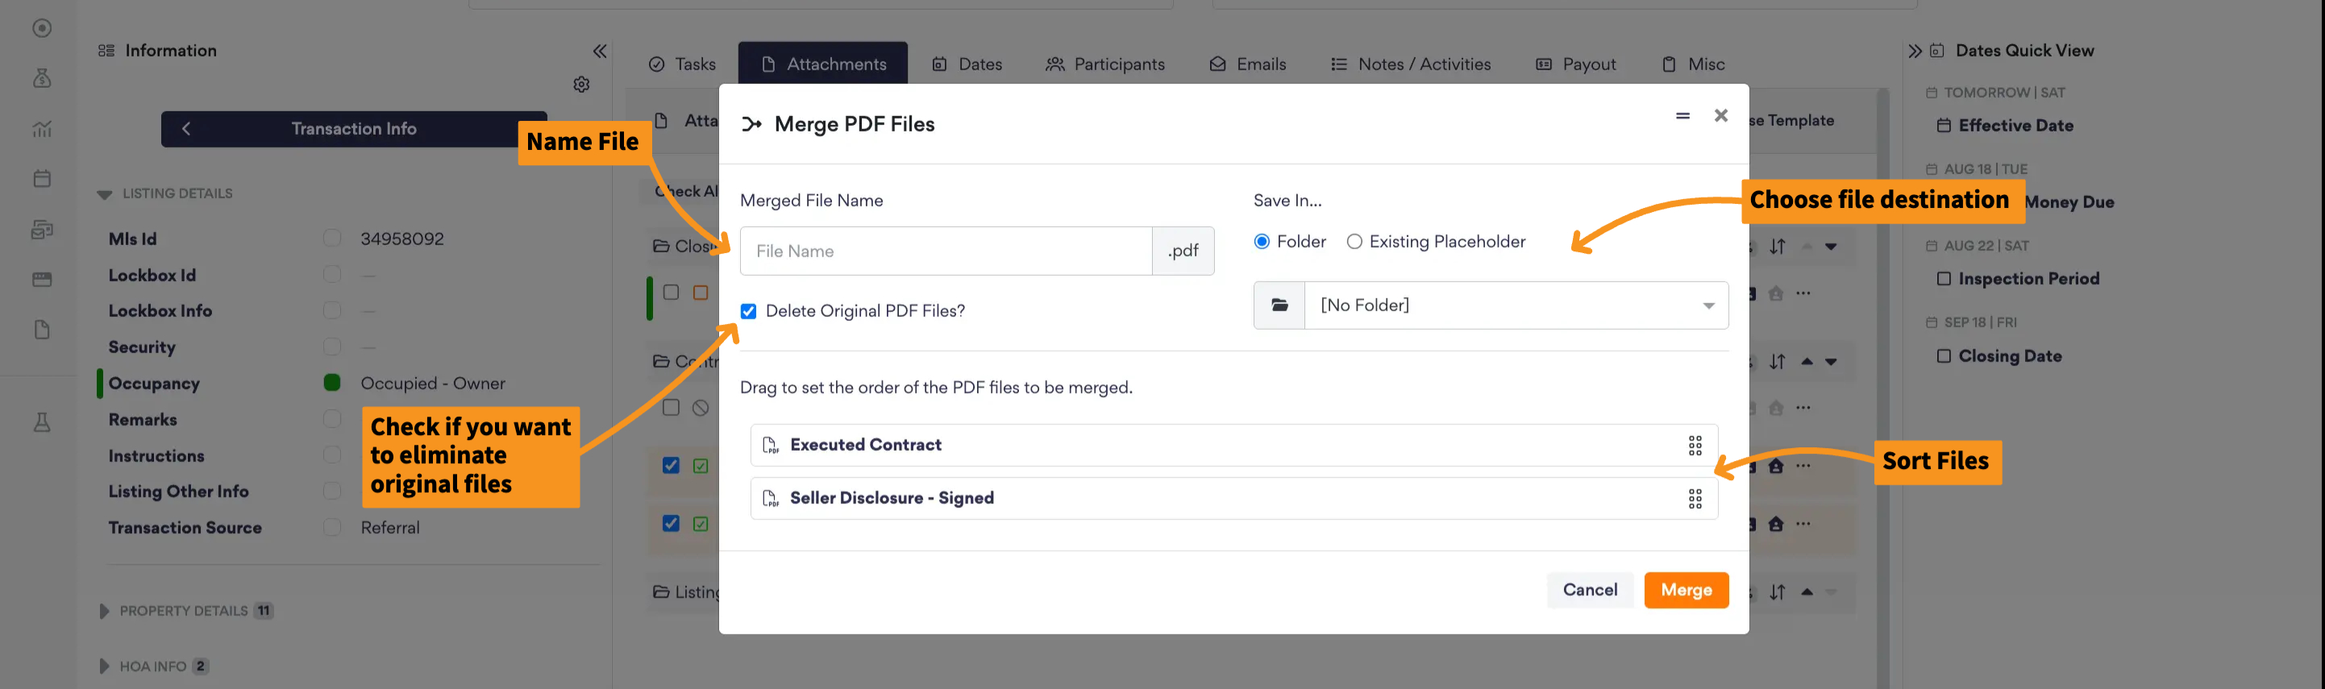Open the money bag icon in the left sidebar
The width and height of the screenshot is (2325, 689).
pos(42,78)
